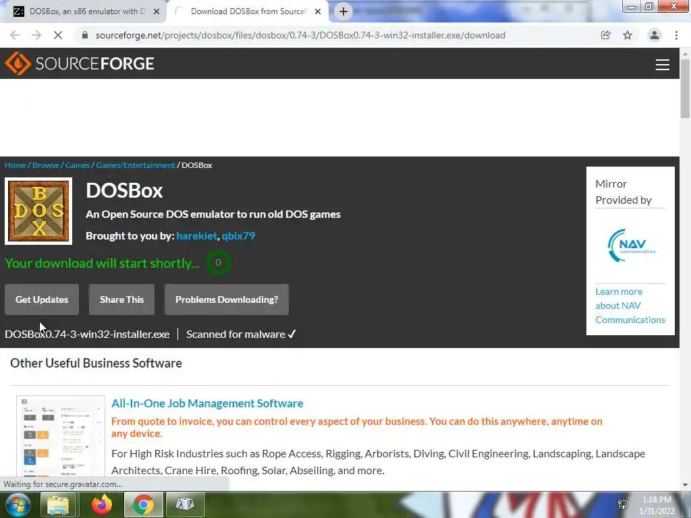The image size is (691, 518).
Task: Click the browser back arrow
Action: [15, 35]
